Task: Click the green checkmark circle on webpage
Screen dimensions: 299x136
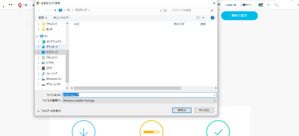Action: (x=218, y=129)
